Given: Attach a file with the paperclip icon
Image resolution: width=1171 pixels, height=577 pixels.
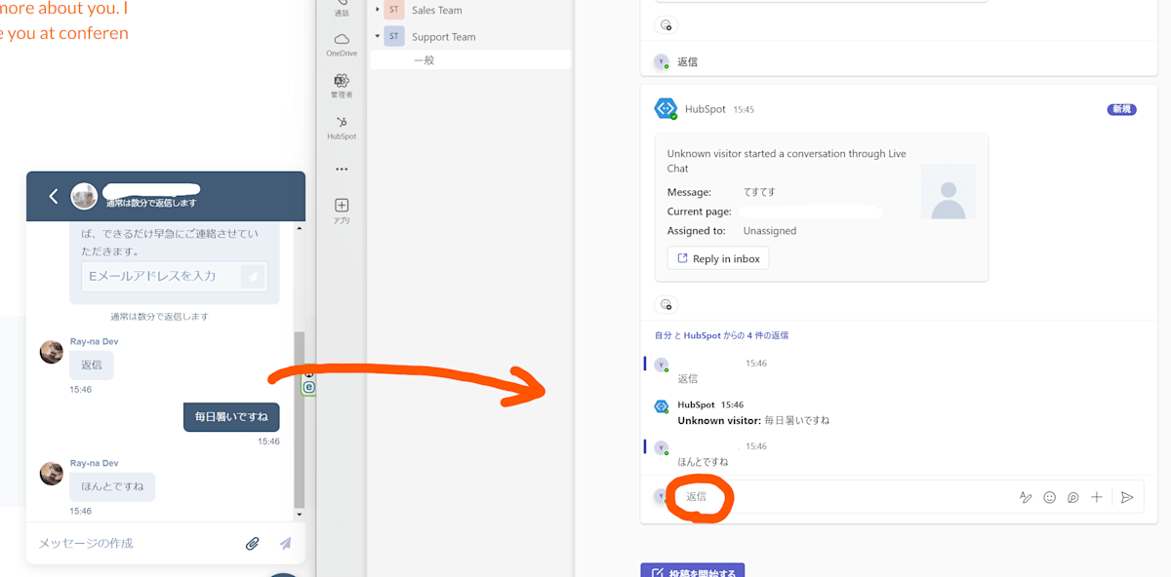Looking at the screenshot, I should (252, 543).
